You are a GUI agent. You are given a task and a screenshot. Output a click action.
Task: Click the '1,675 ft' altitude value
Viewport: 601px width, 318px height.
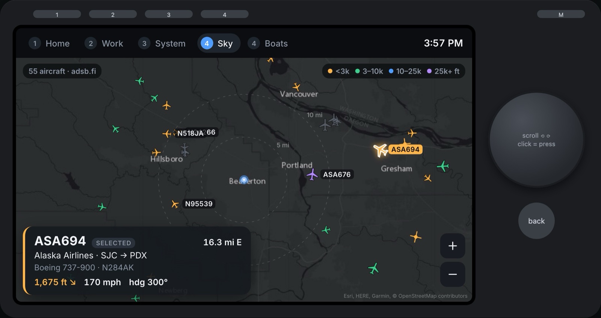click(51, 282)
